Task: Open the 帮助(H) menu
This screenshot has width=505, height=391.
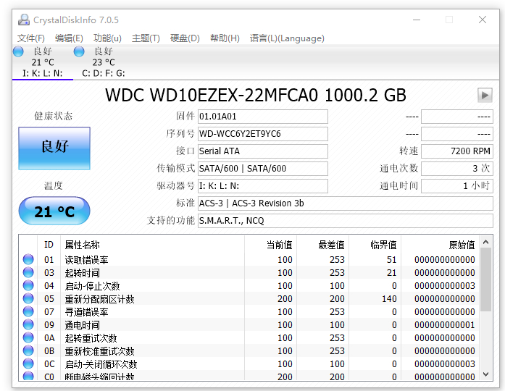Action: [x=225, y=38]
